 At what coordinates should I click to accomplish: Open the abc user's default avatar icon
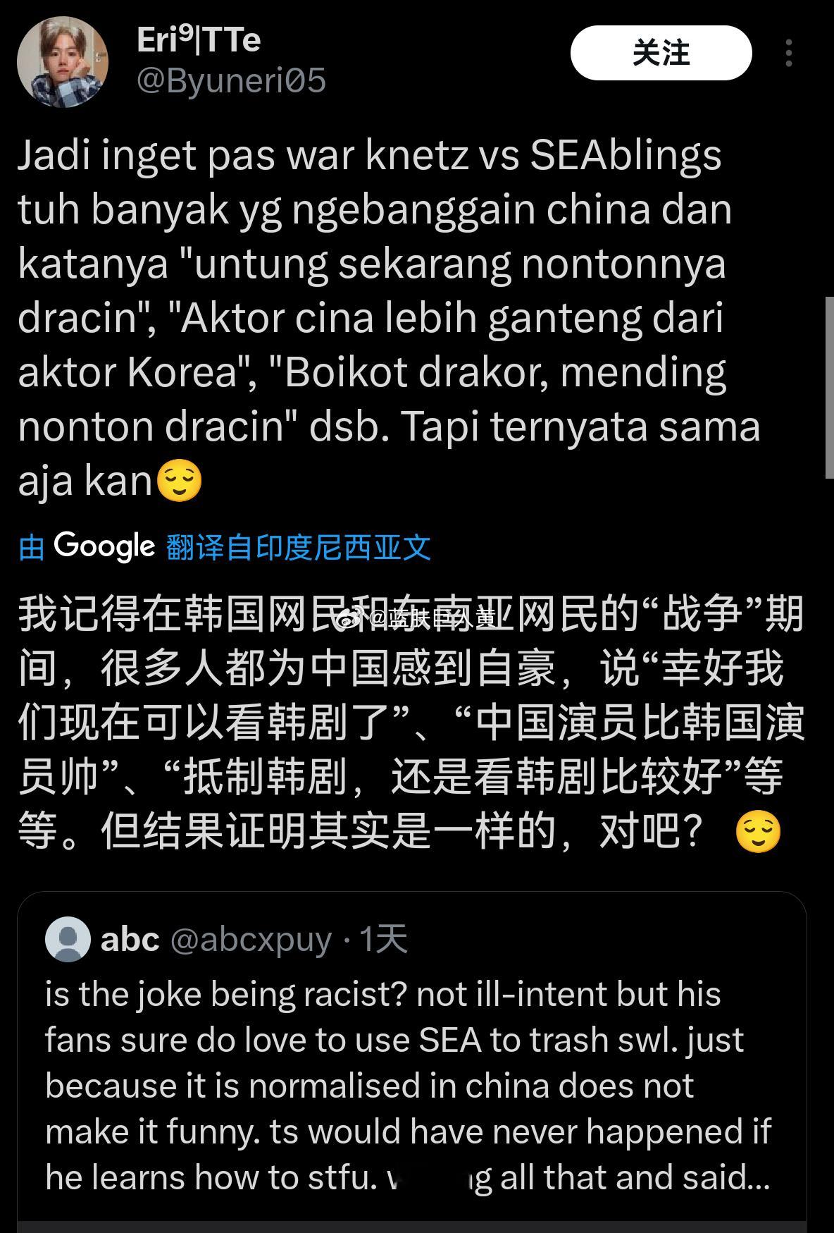tap(68, 939)
